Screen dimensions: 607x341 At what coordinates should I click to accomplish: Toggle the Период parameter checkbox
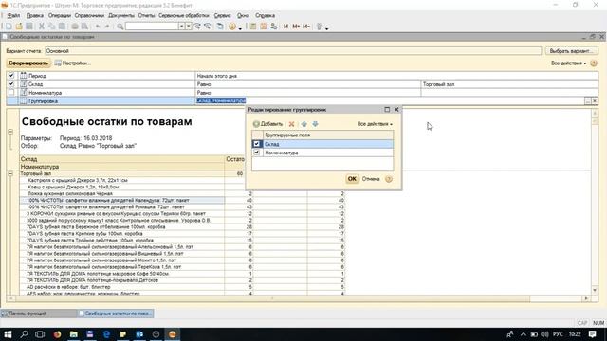(11, 76)
